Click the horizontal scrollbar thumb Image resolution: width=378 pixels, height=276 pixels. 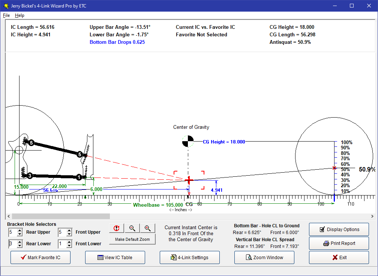coord(61,216)
